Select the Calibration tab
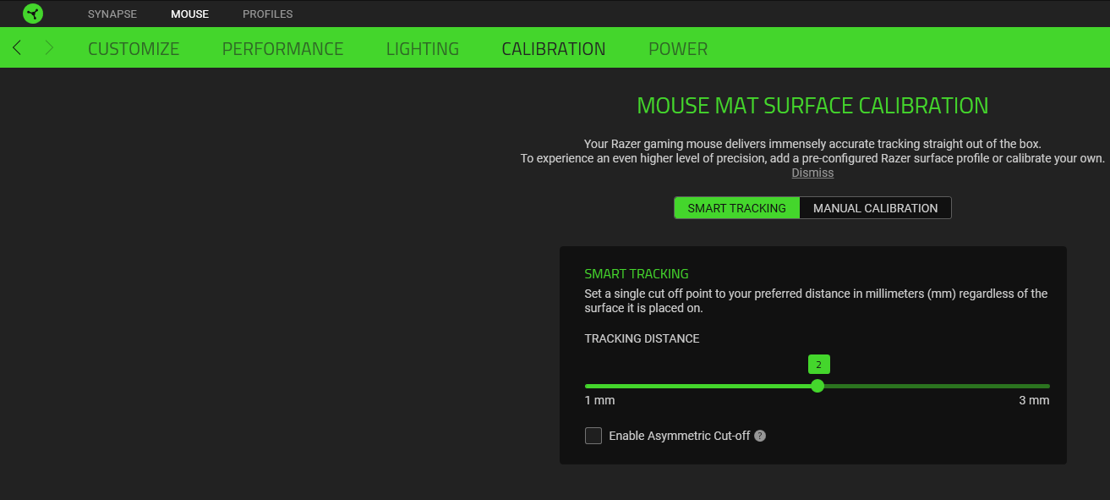Viewport: 1110px width, 500px height. click(x=553, y=49)
